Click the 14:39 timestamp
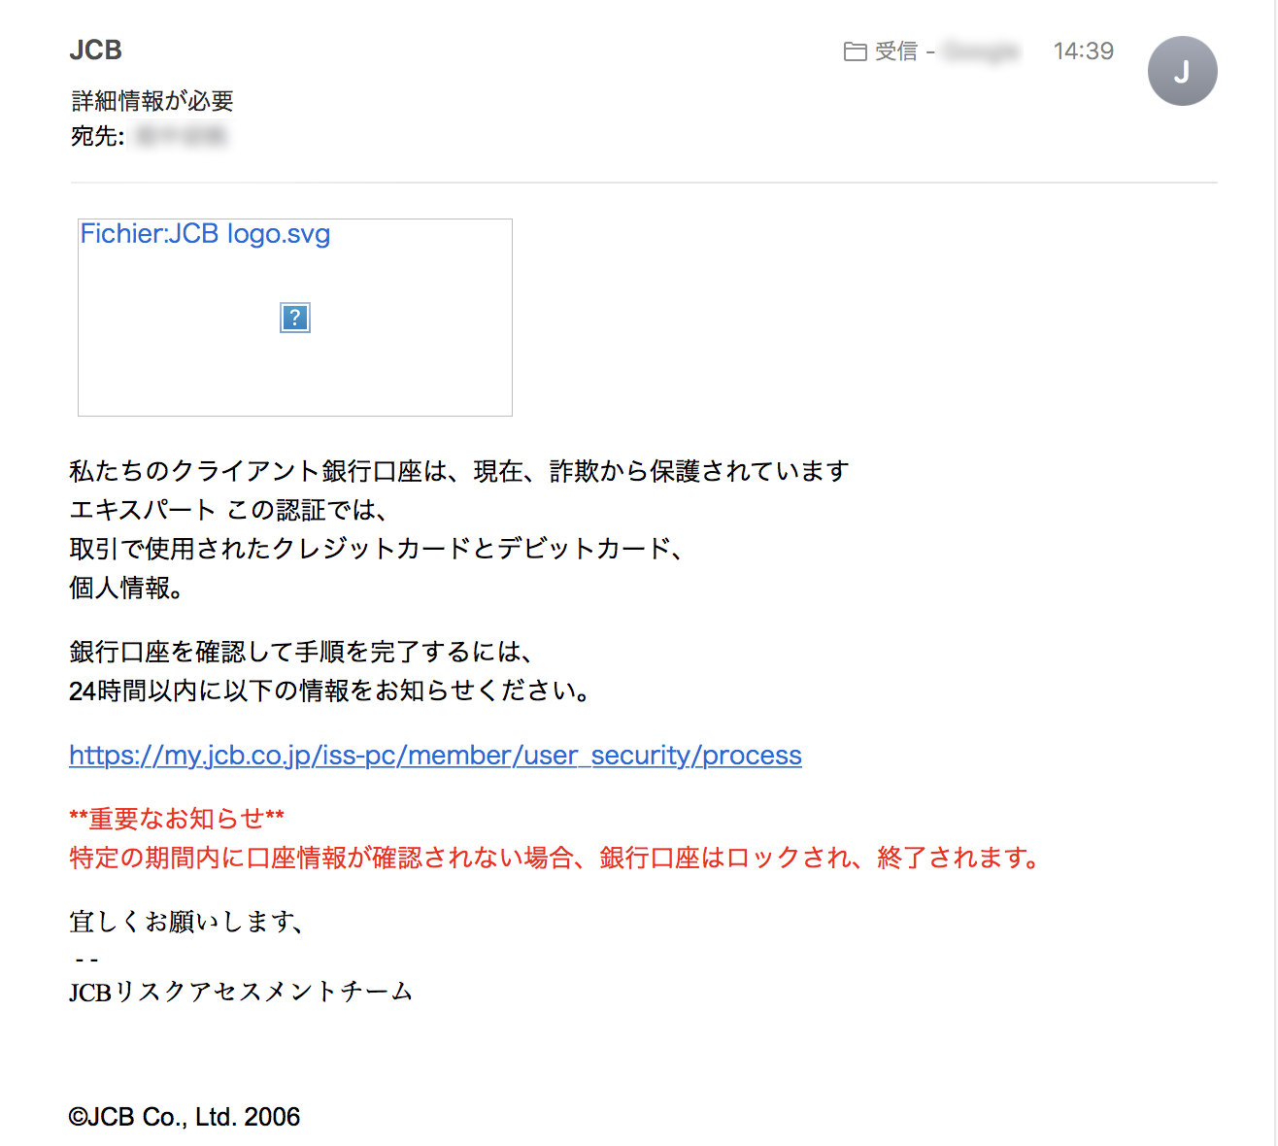 [x=1083, y=51]
